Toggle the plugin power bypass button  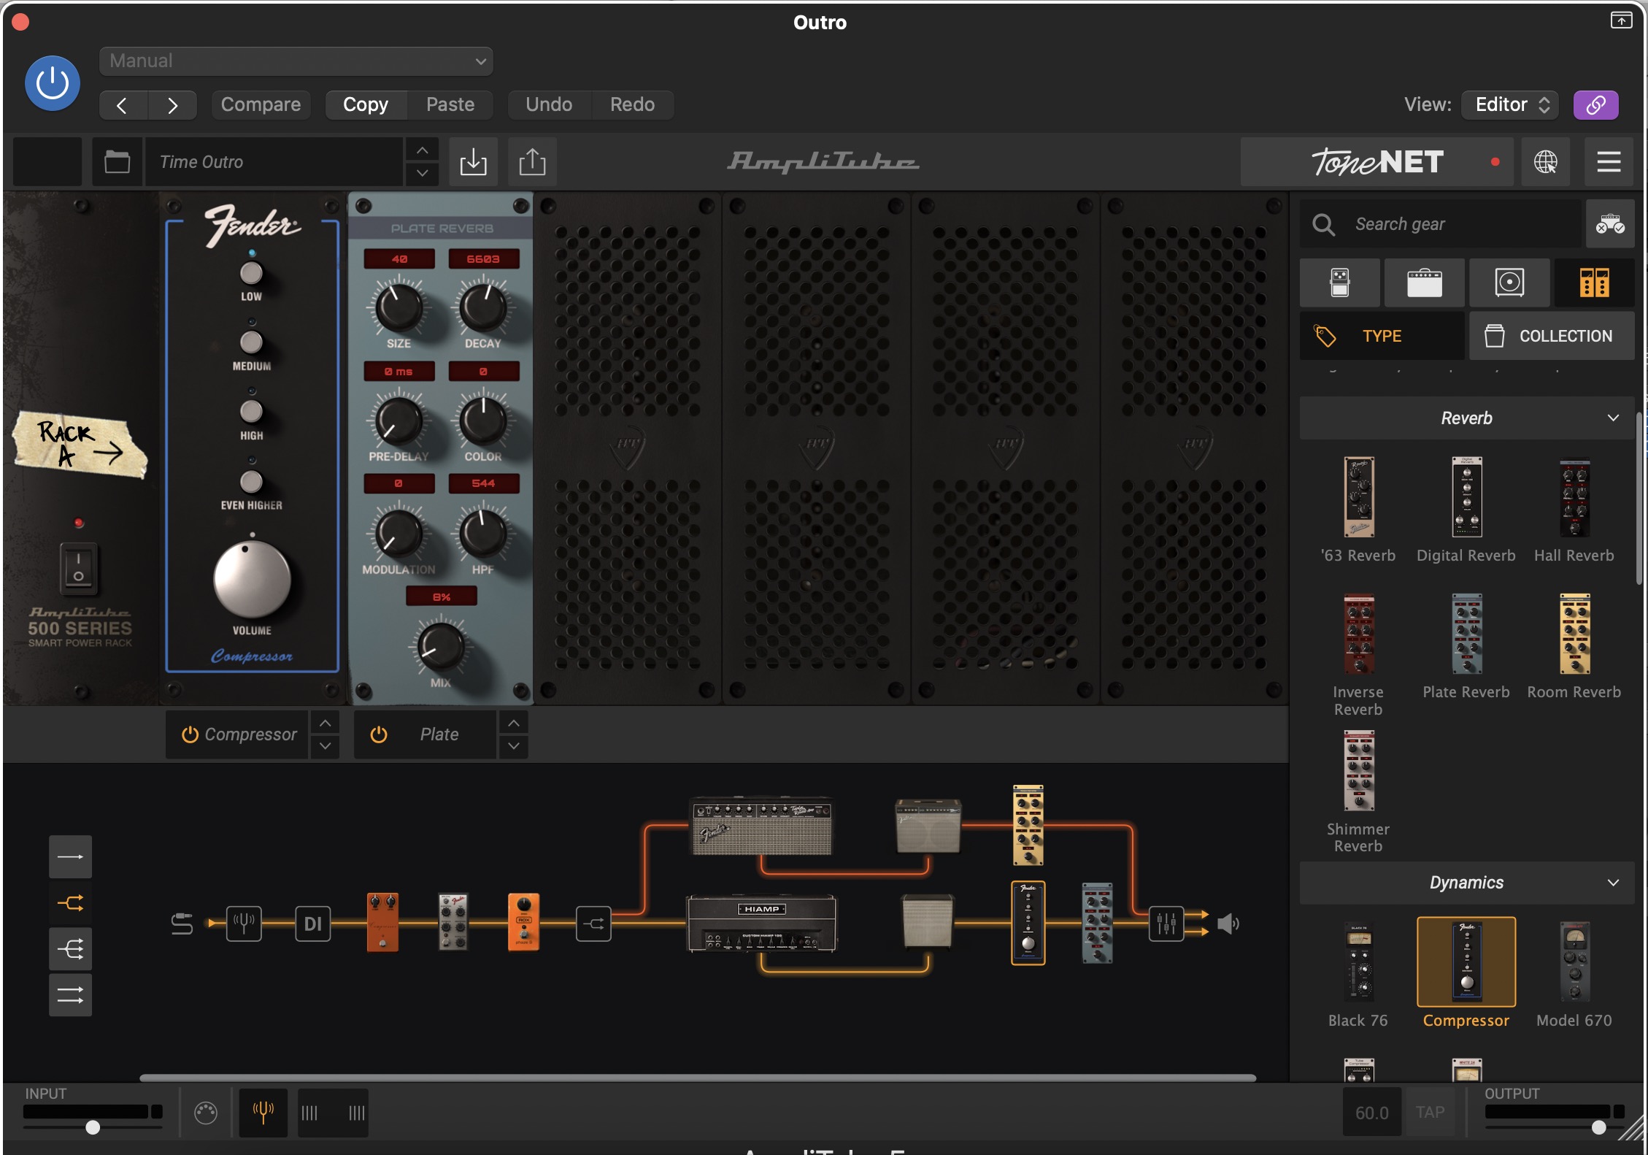pyautogui.click(x=53, y=83)
